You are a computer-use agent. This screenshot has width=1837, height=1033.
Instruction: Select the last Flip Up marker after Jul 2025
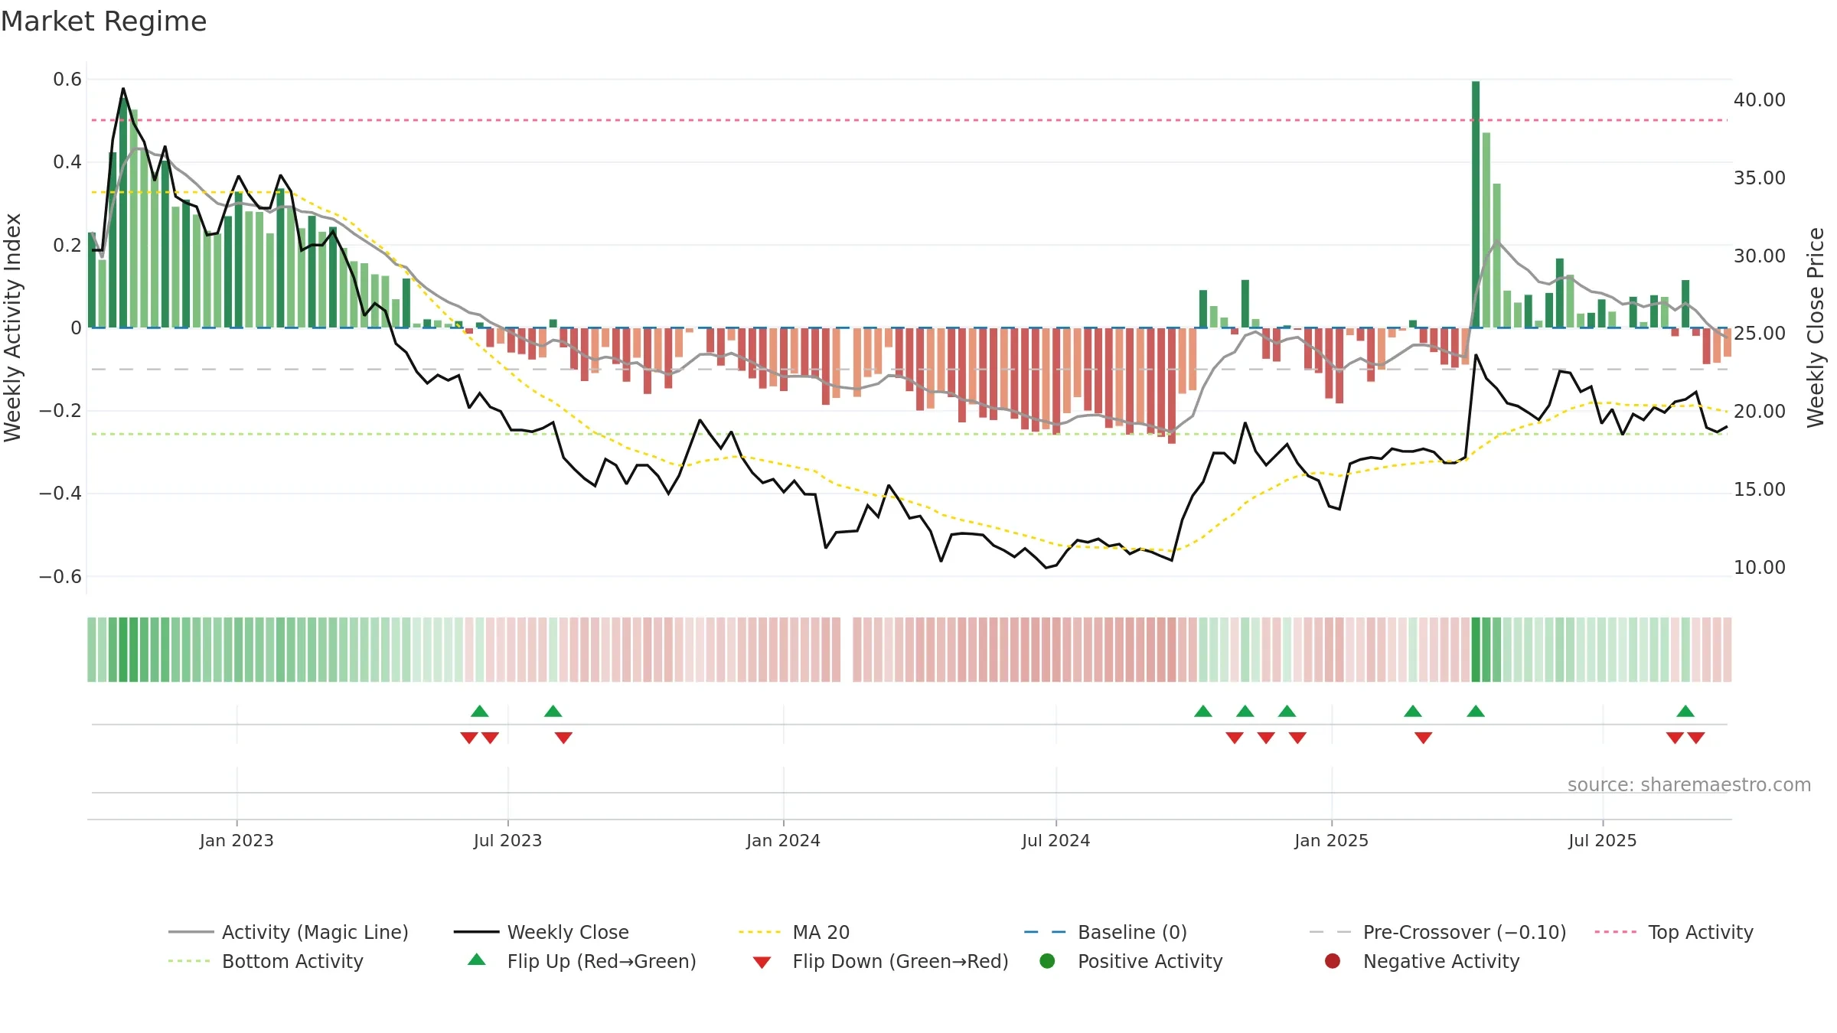1685,711
